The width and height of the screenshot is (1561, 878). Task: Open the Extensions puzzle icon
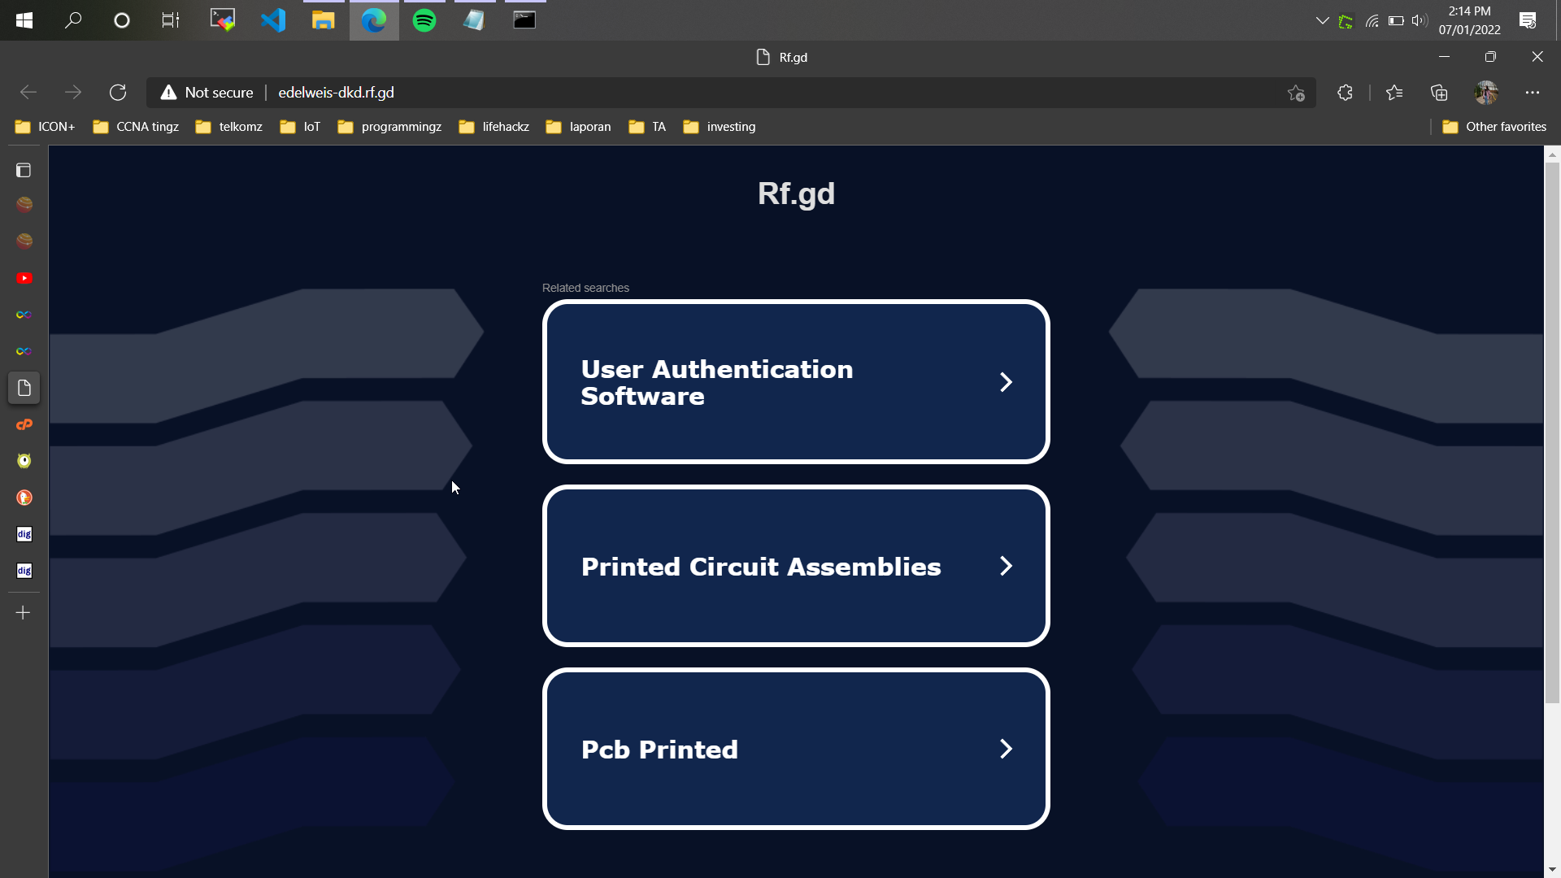point(1345,93)
